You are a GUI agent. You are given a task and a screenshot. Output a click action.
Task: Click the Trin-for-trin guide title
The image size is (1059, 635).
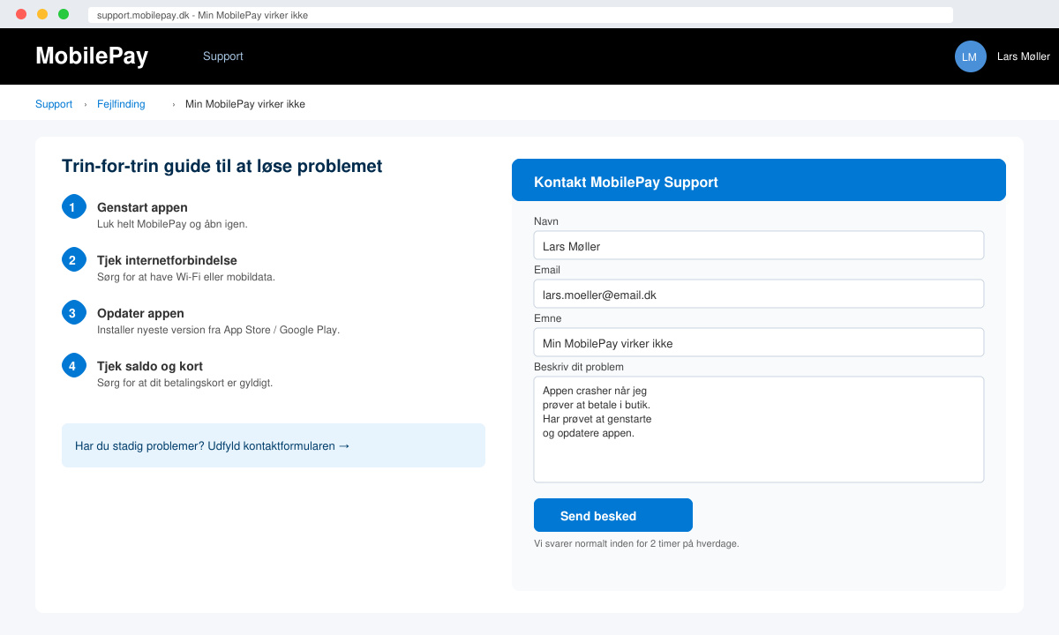222,166
